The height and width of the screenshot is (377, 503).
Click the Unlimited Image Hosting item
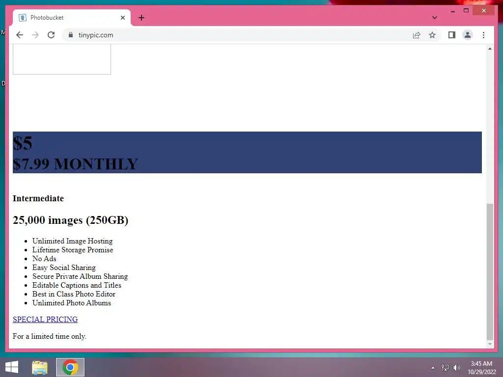pyautogui.click(x=73, y=241)
